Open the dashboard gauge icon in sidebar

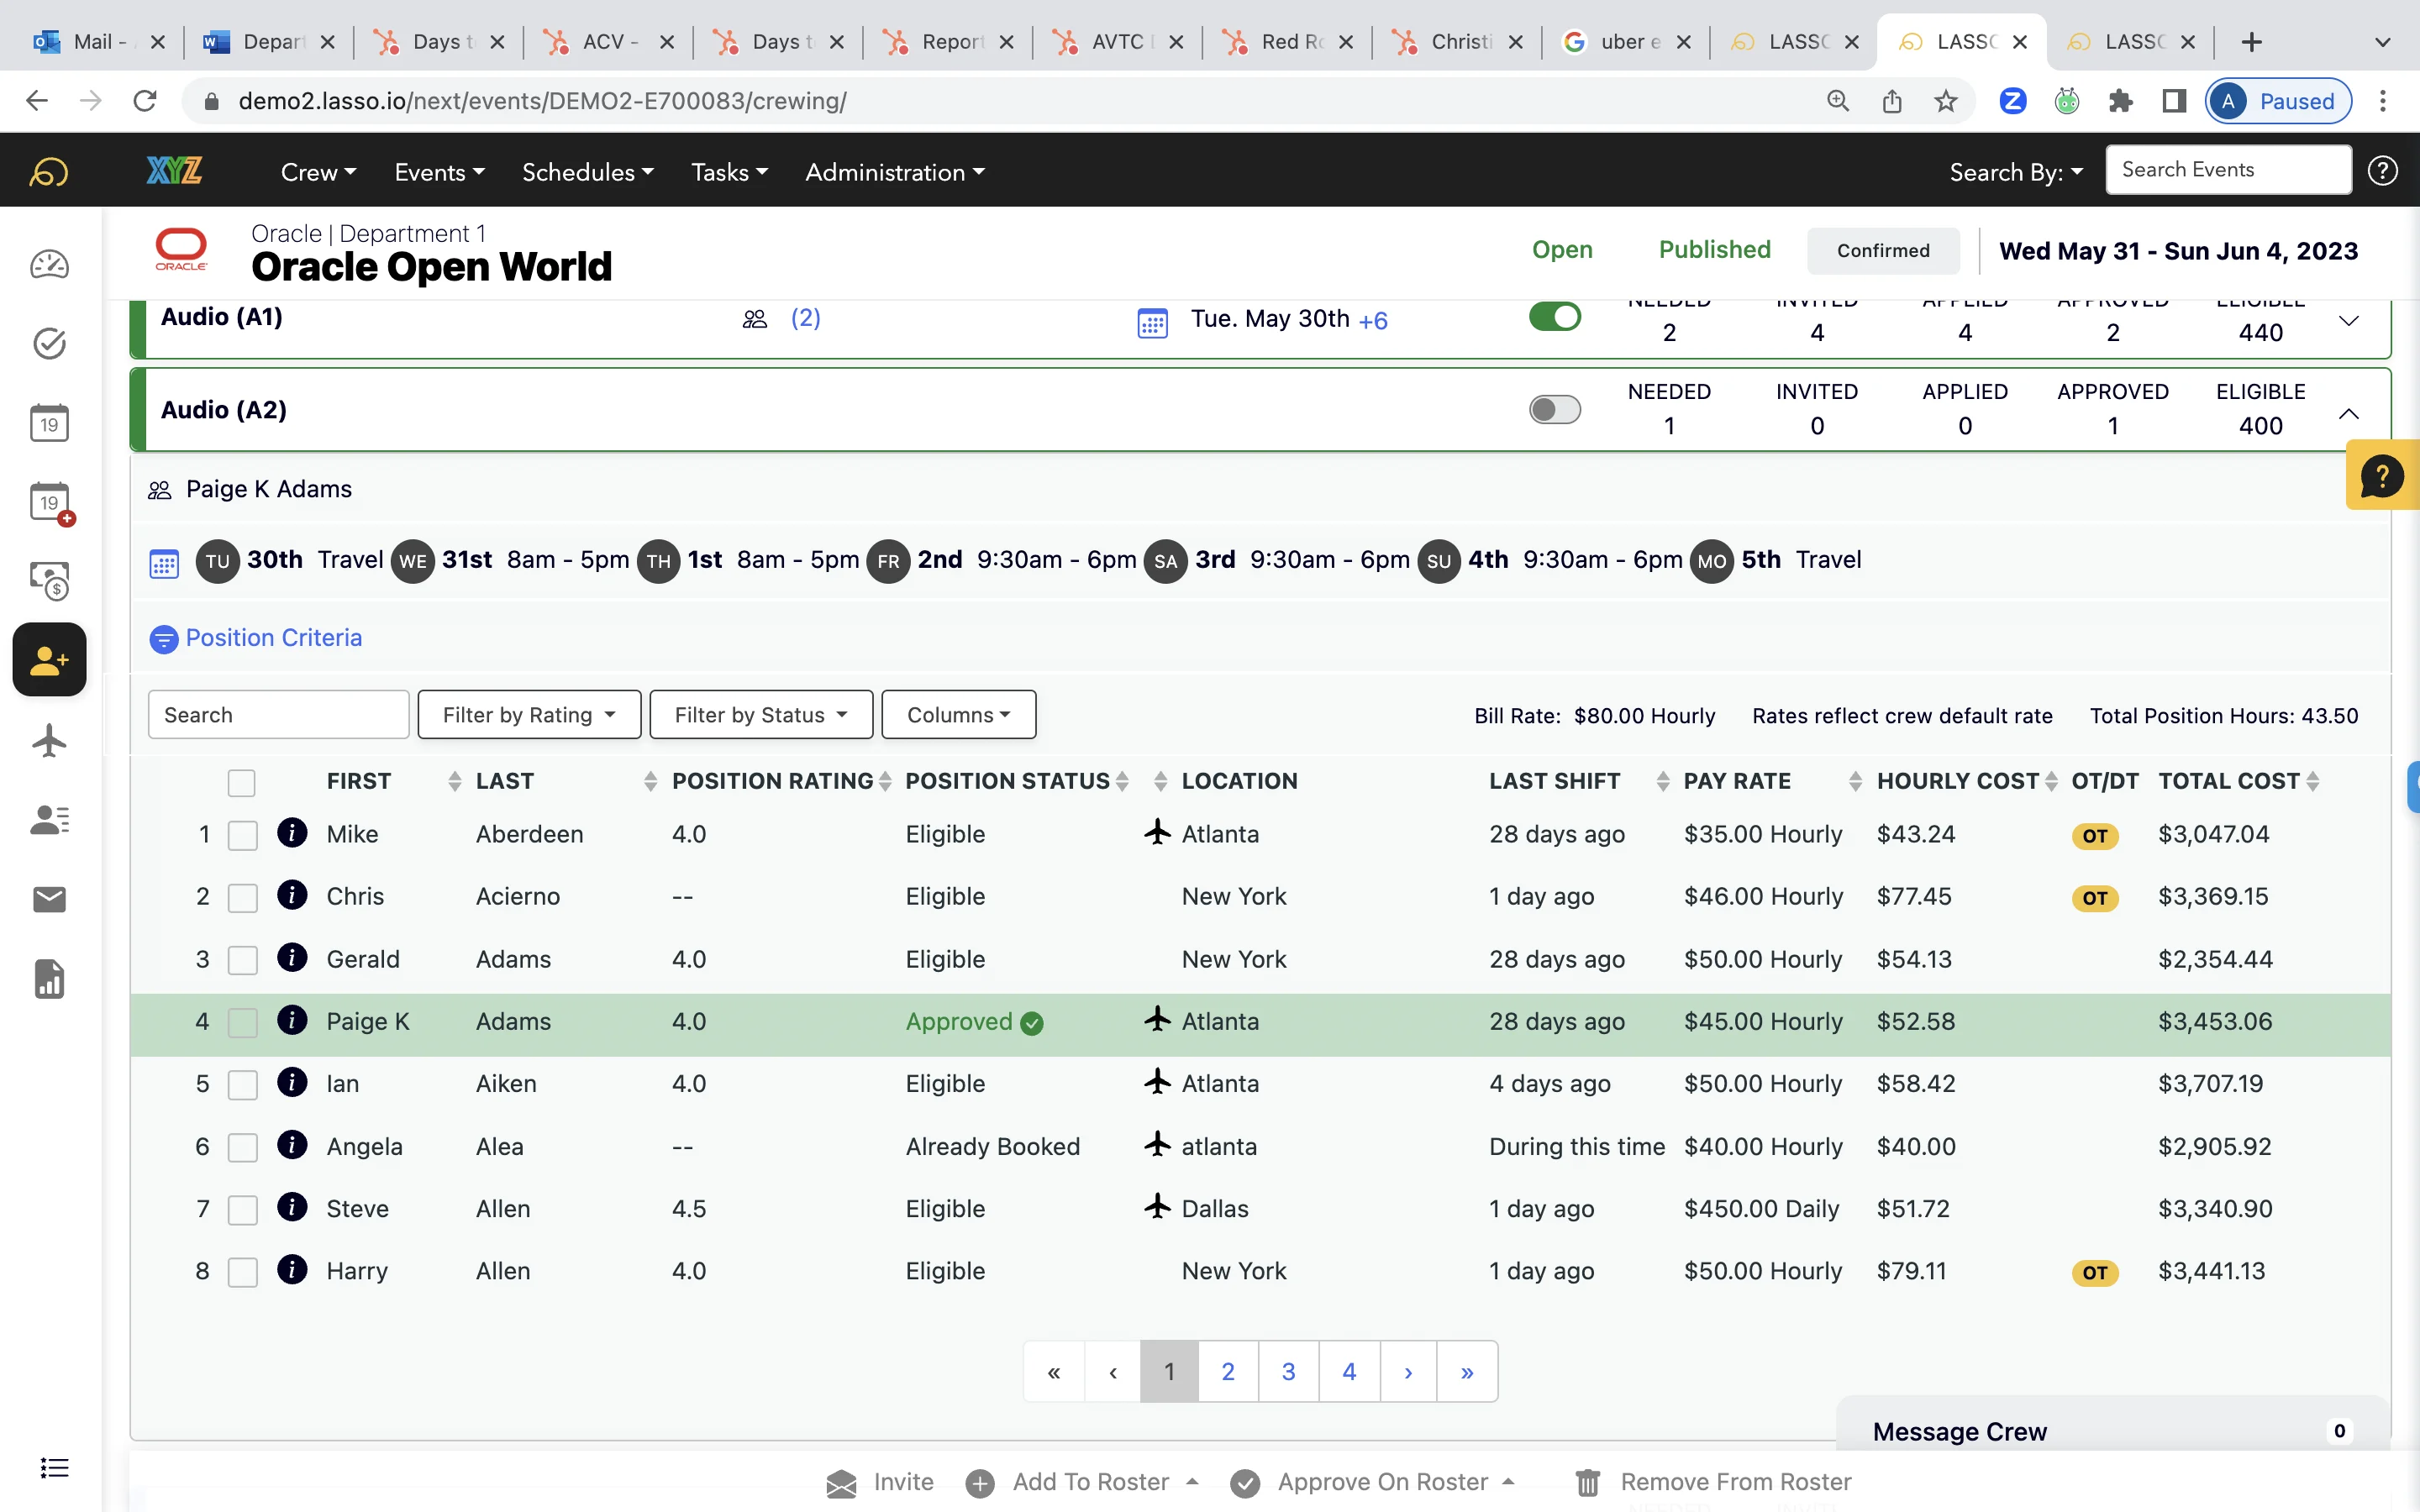click(49, 264)
